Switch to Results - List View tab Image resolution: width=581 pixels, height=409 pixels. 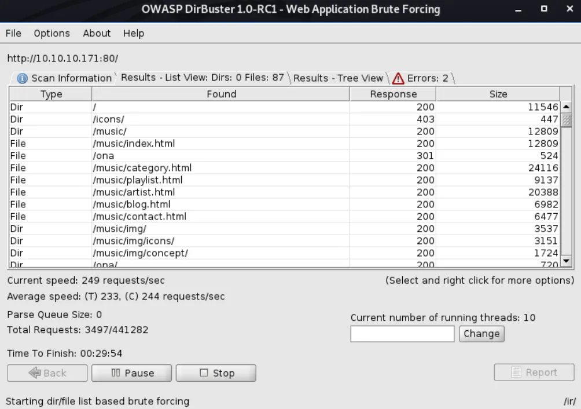[202, 78]
